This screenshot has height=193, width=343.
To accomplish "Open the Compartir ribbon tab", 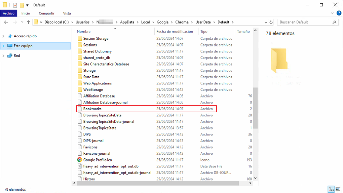I will tap(47, 13).
